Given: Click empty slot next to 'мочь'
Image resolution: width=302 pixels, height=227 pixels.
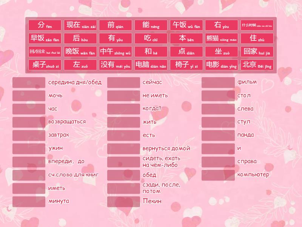Looking at the screenshot, I should coord(29,96).
